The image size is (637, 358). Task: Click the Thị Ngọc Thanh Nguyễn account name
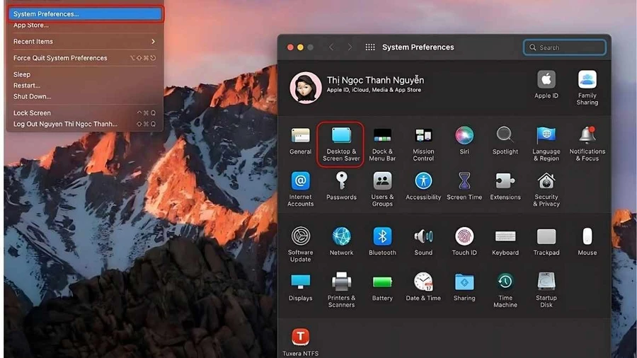click(375, 80)
